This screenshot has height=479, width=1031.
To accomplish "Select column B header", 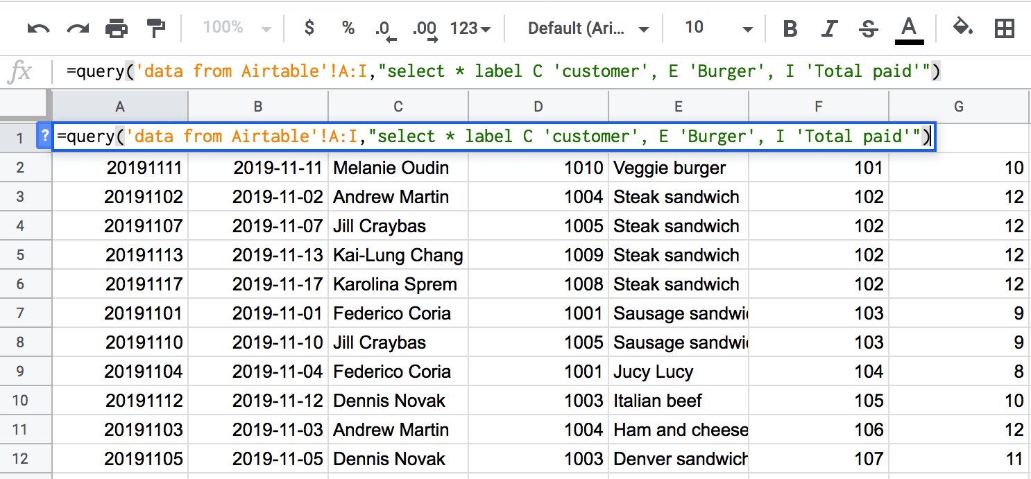I will [258, 107].
